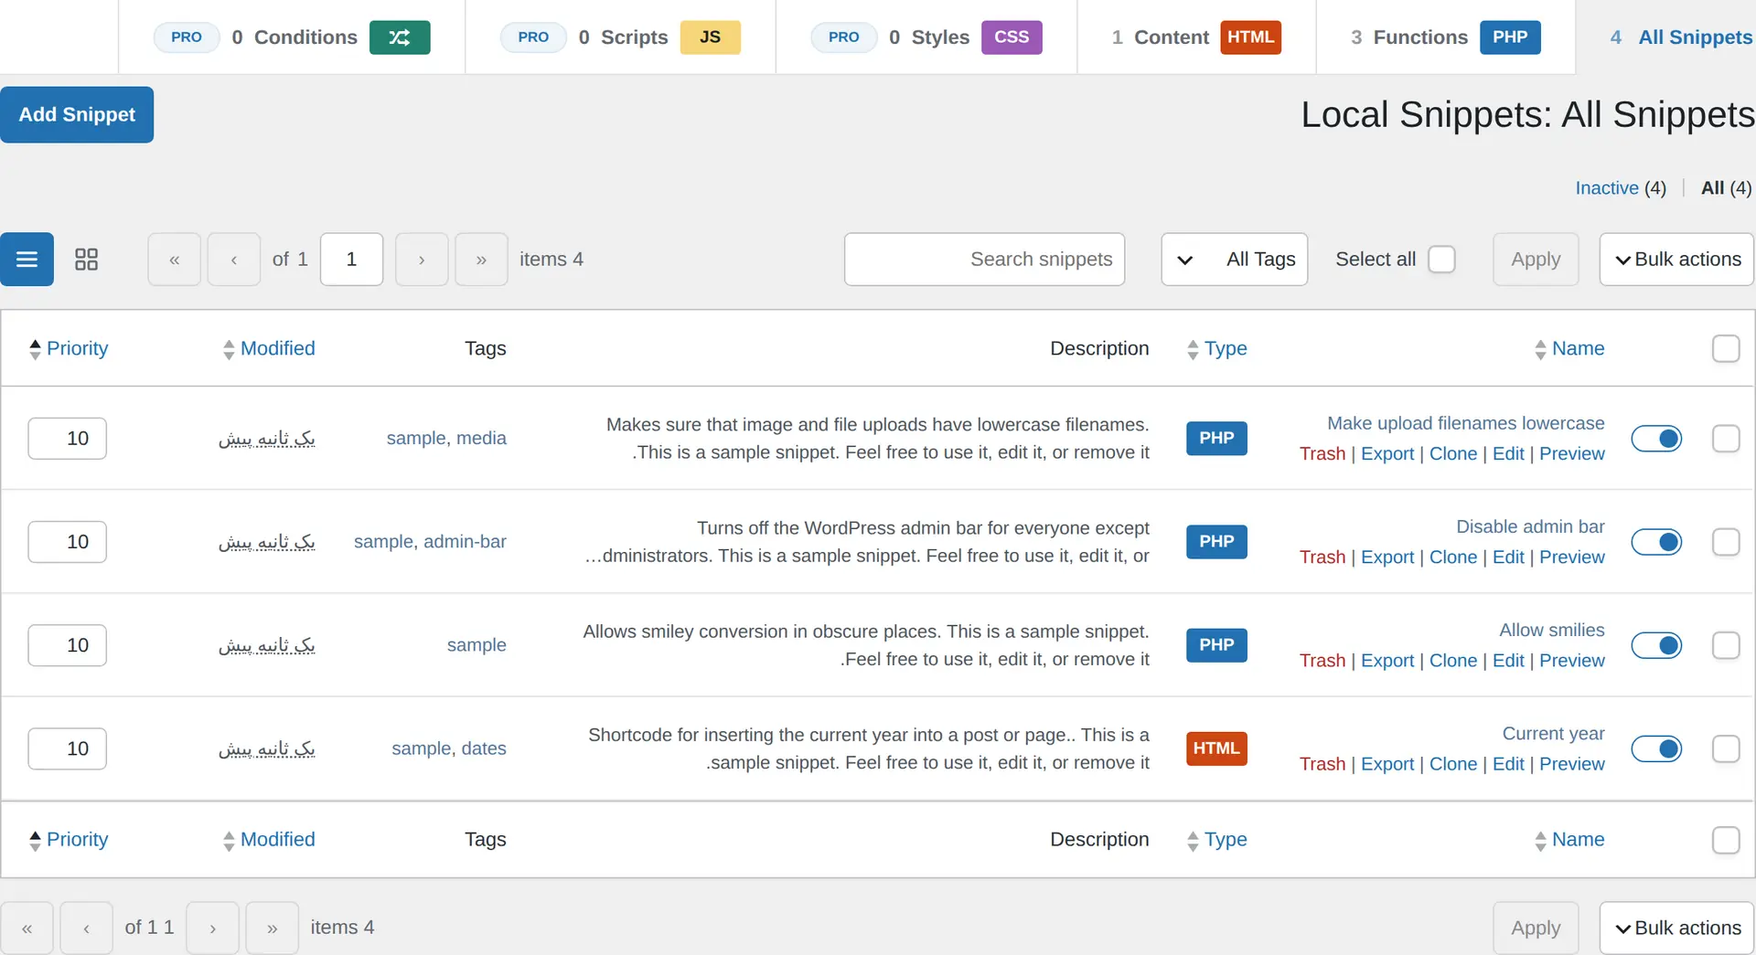Tick the header row checkbox
The image size is (1756, 955).
click(1726, 348)
